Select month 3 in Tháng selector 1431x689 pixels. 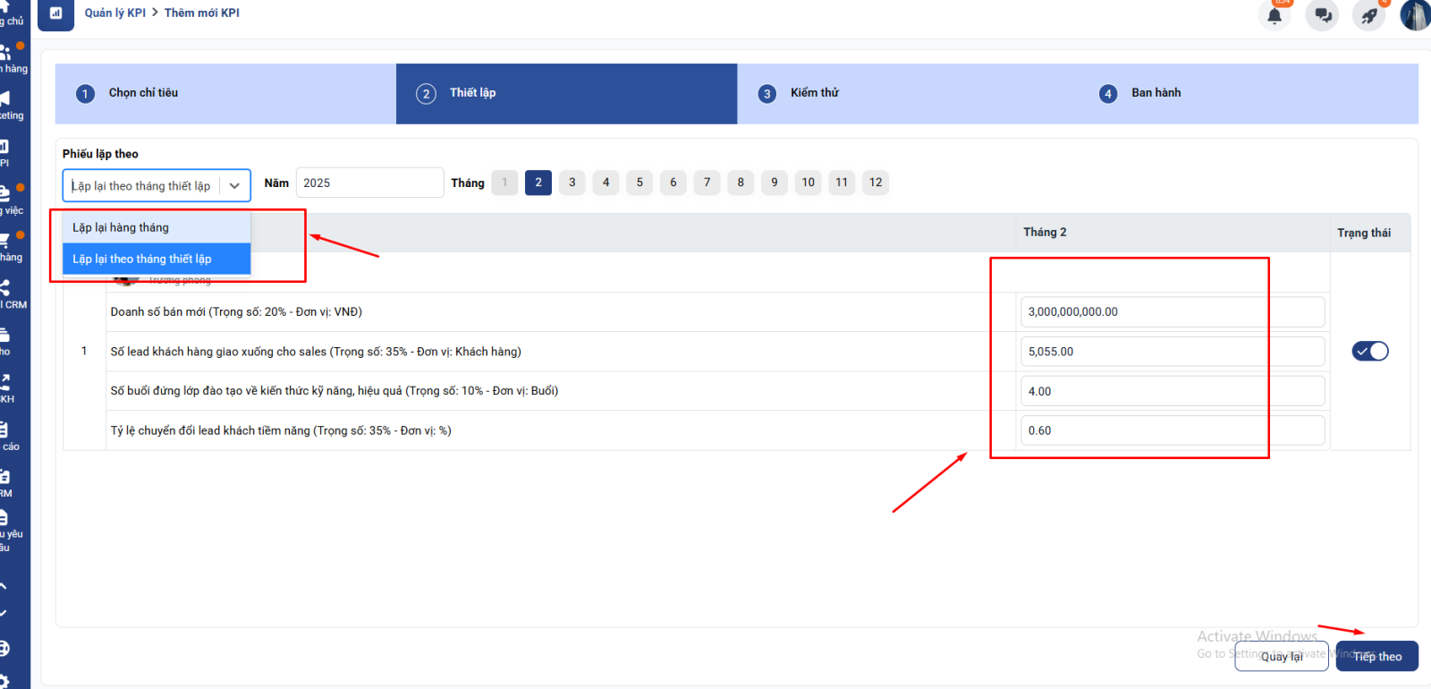pos(572,183)
